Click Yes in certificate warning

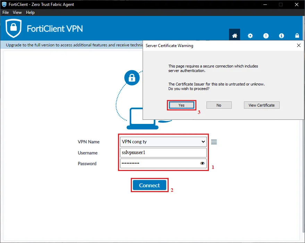181,105
